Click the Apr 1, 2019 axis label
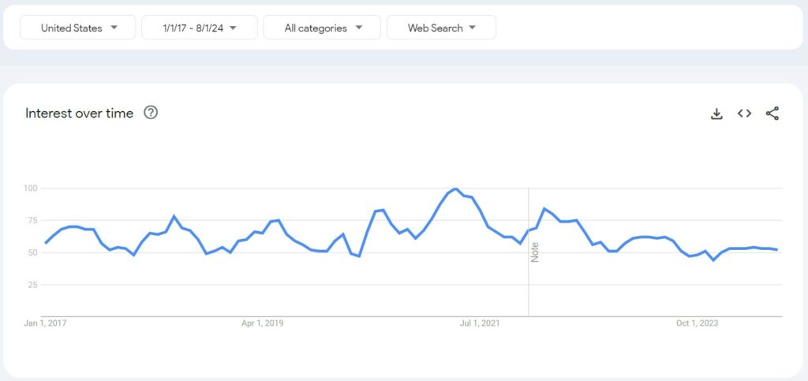 (262, 323)
